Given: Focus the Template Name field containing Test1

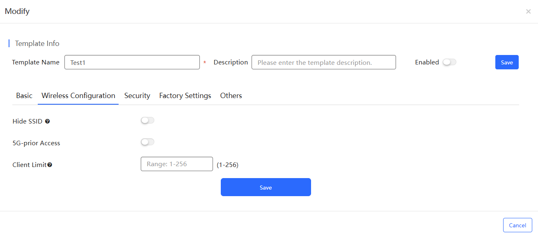Looking at the screenshot, I should tap(132, 62).
